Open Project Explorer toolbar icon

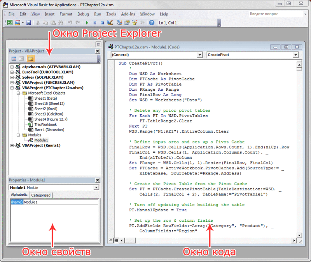click(119, 23)
